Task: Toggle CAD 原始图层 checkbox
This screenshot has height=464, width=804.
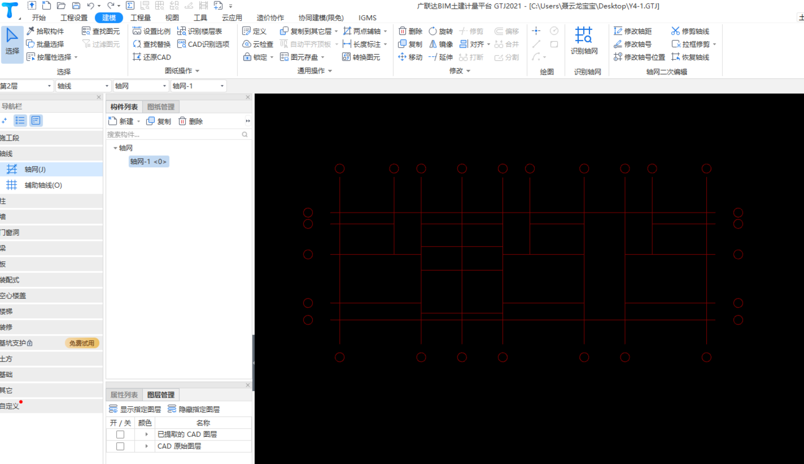Action: (120, 446)
